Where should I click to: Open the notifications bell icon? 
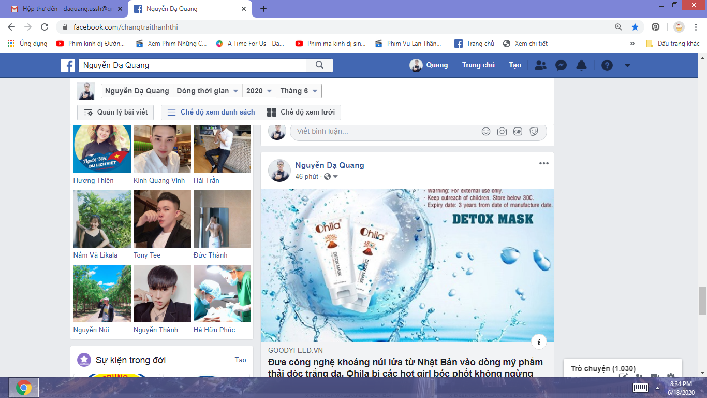click(582, 65)
